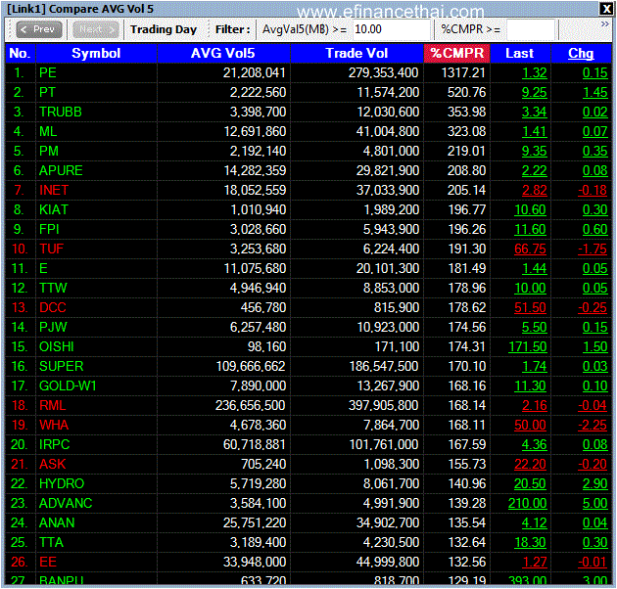The height and width of the screenshot is (589, 617).
Task: Select the PJW symbol
Action: pyautogui.click(x=53, y=327)
